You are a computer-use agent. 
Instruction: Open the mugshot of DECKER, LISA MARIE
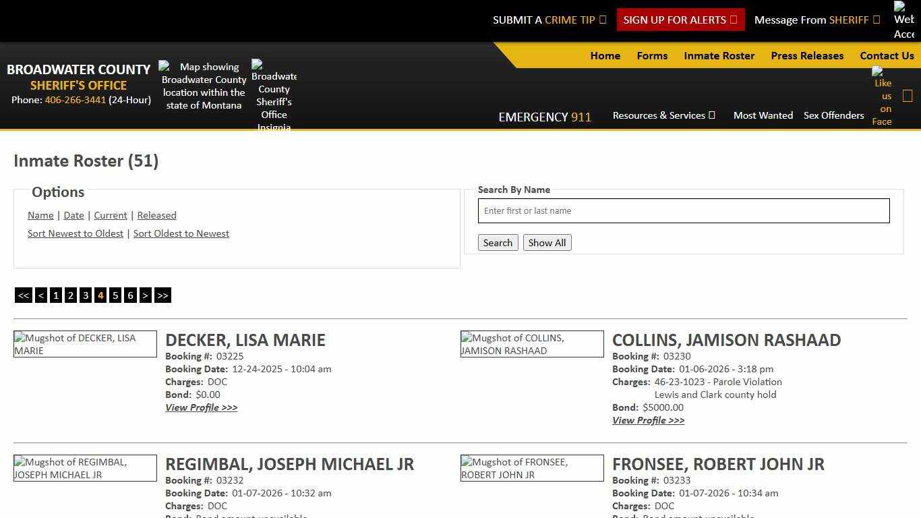click(x=85, y=344)
